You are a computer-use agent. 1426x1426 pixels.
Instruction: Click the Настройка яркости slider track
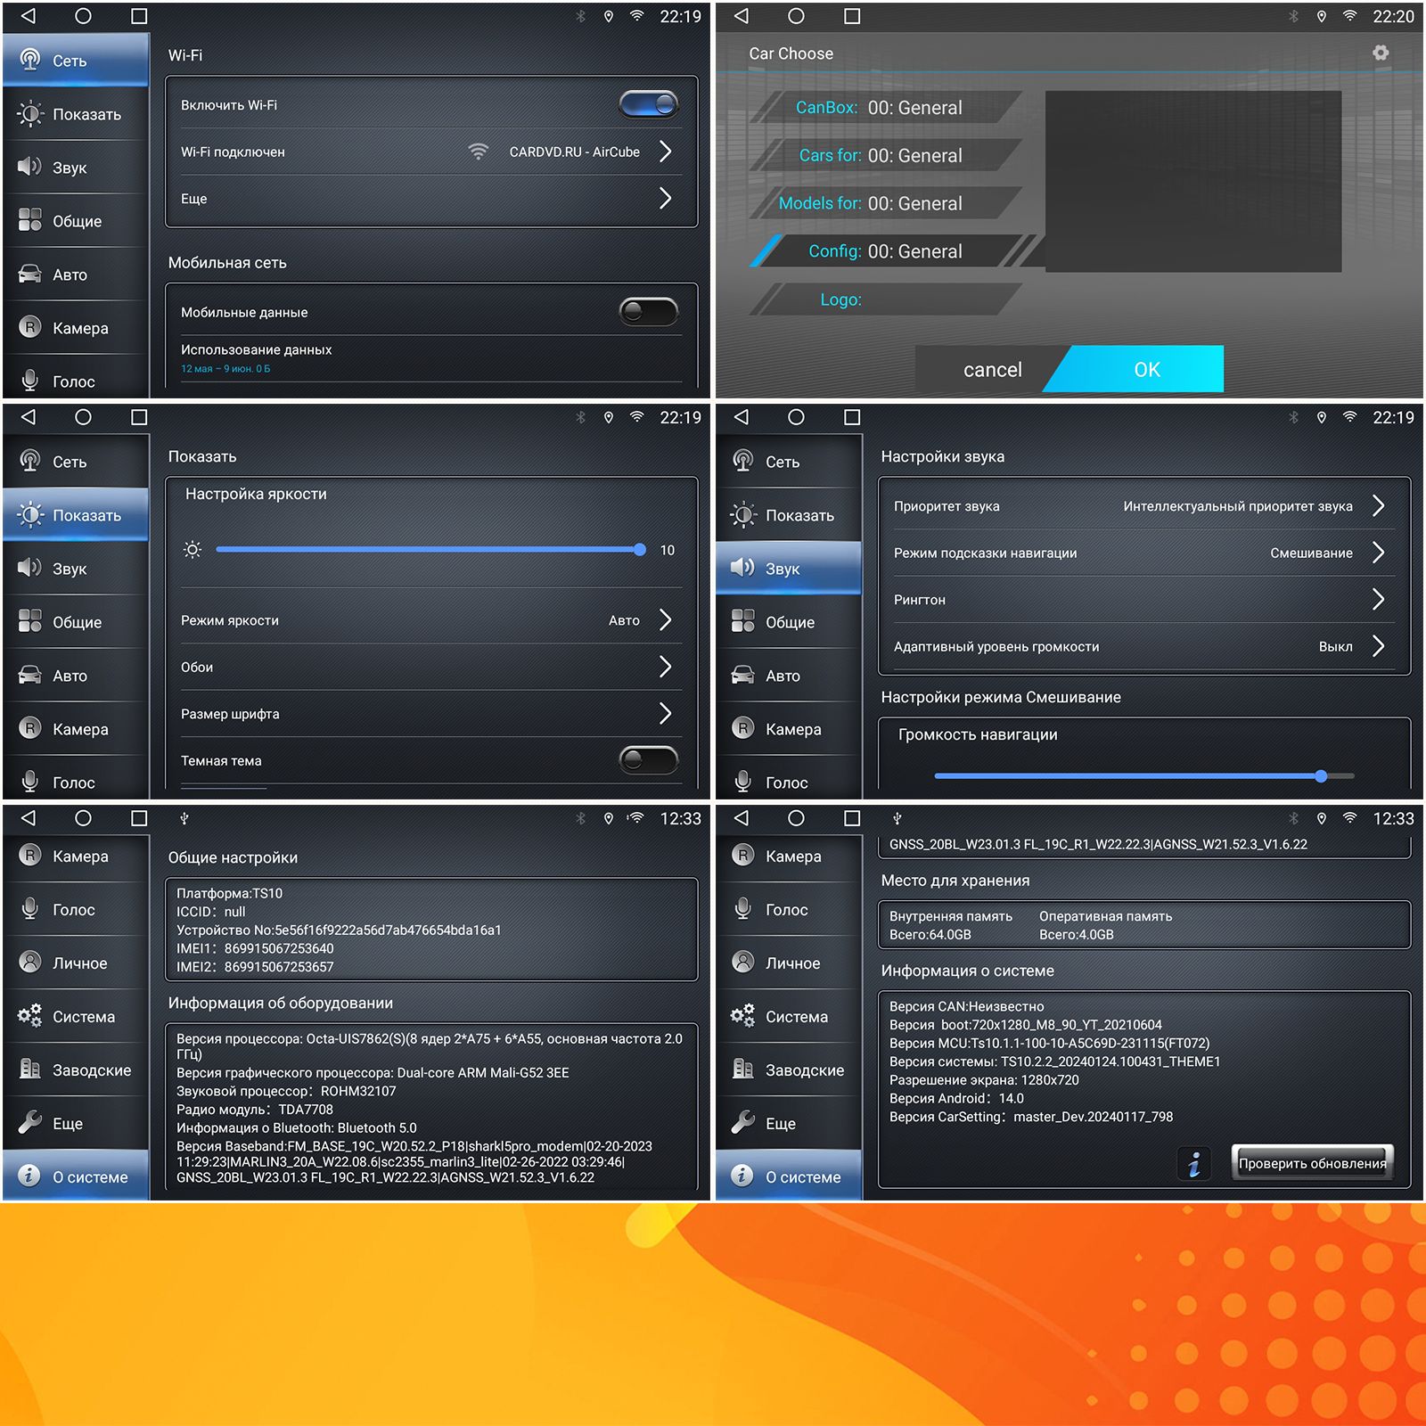[428, 550]
